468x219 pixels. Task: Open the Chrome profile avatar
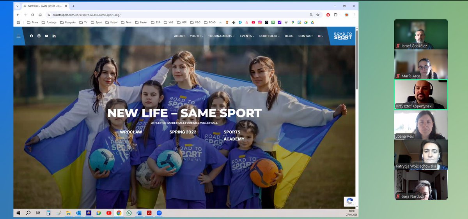346,15
